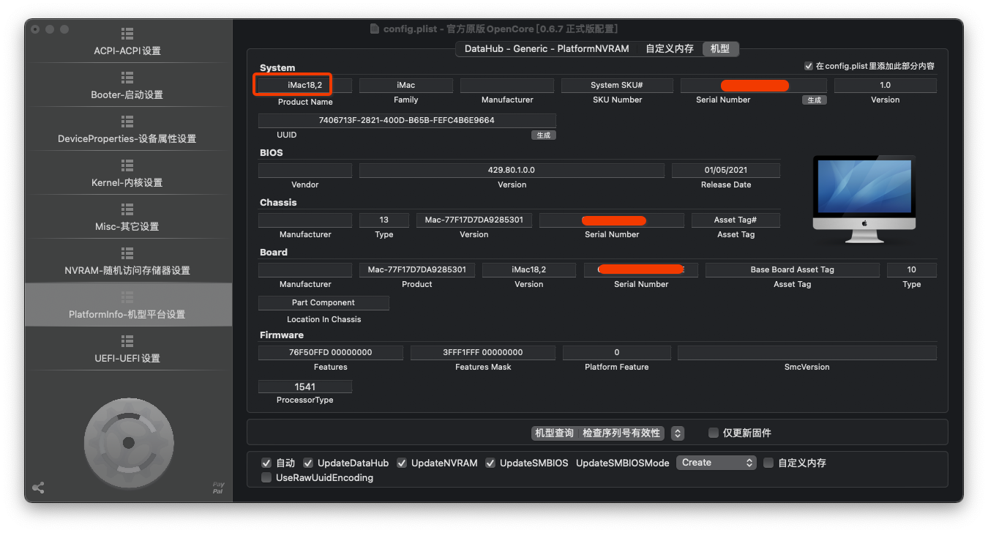
Task: Toggle UpdateSMBIOS checkbox
Action: coord(490,463)
